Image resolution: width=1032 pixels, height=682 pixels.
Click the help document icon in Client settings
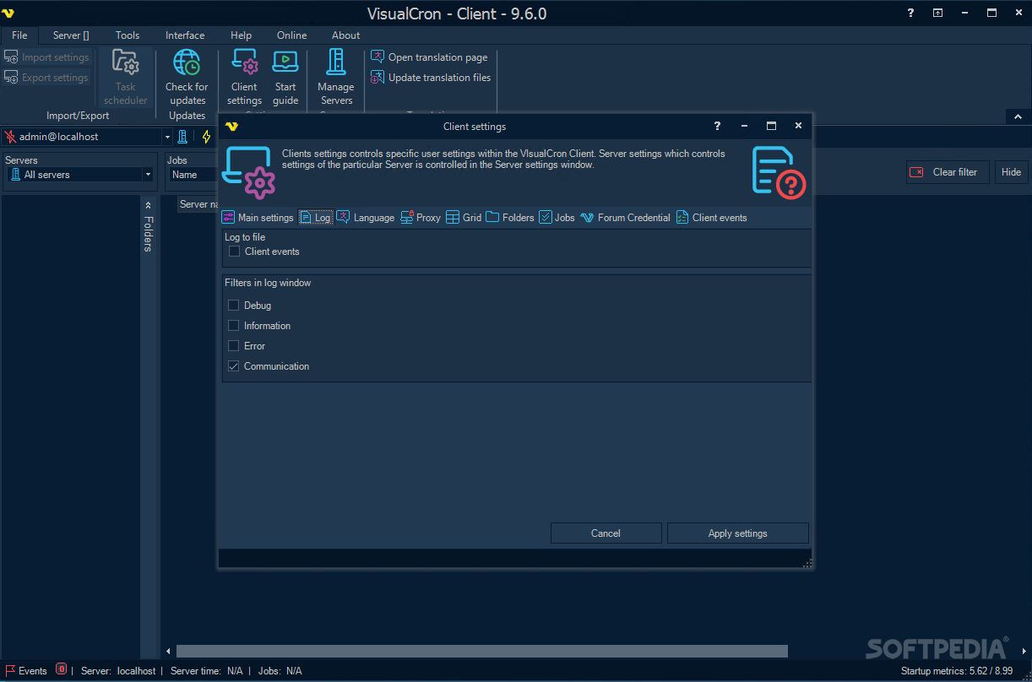(x=779, y=171)
